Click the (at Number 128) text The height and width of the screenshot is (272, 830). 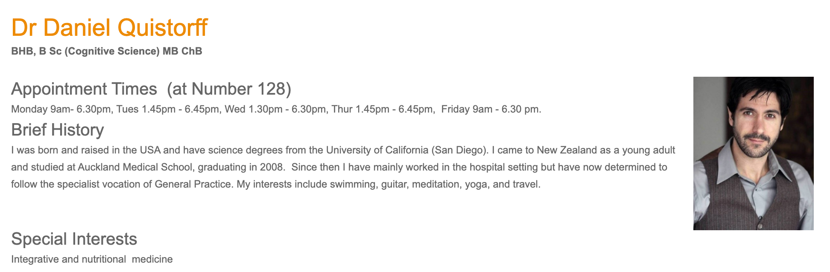click(x=229, y=89)
